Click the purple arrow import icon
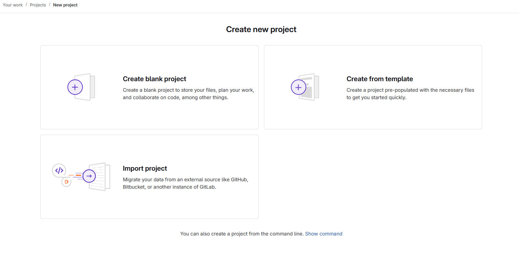Image resolution: width=519 pixels, height=256 pixels. [x=89, y=176]
